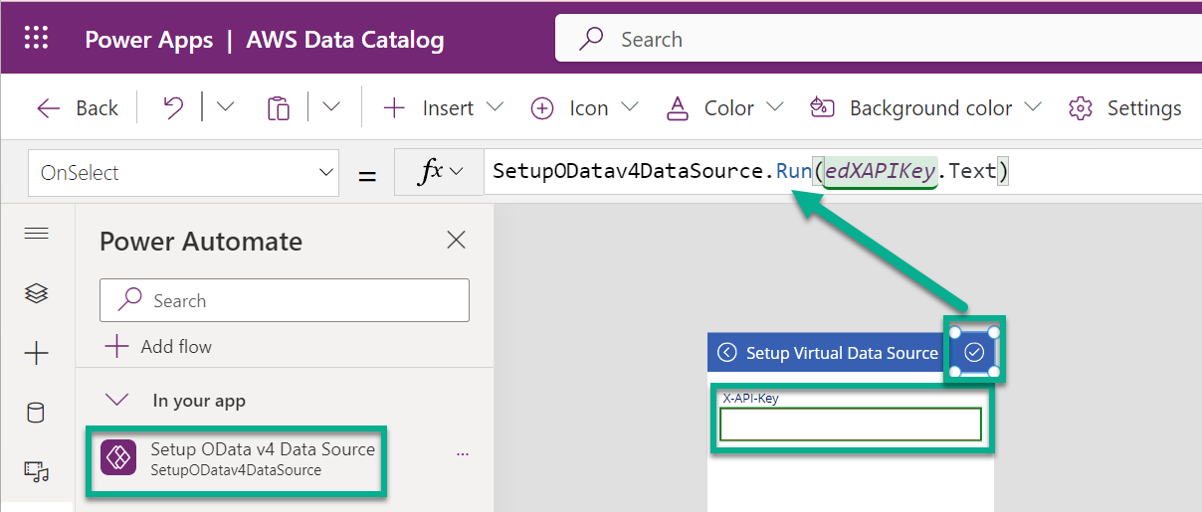Close the Power Automate panel

coord(456,240)
